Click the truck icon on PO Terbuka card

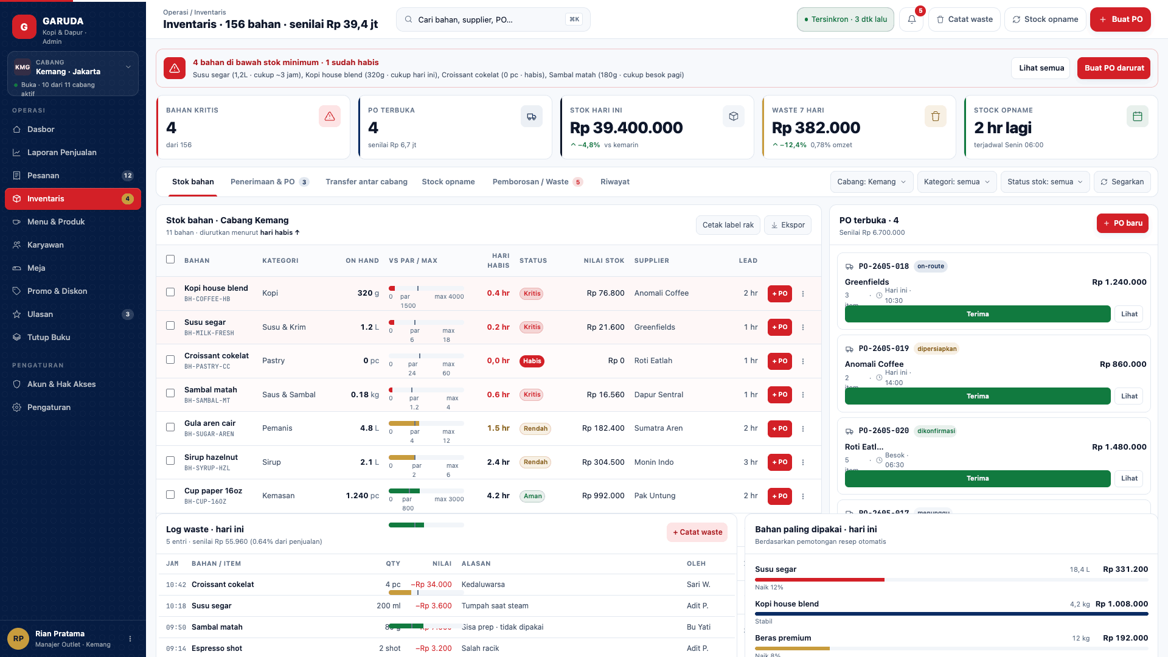[531, 116]
